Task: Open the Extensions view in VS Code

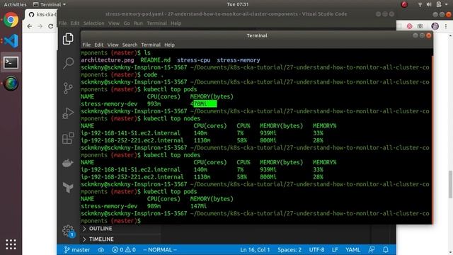Action: click(68, 138)
